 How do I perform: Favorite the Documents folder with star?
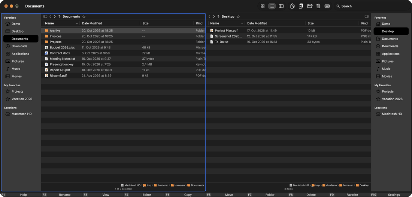(x=84, y=17)
